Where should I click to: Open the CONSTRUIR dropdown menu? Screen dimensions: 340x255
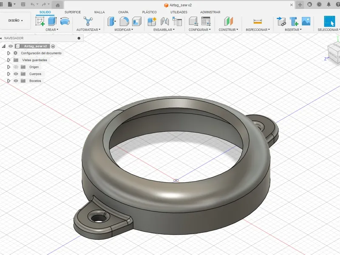pos(228,30)
